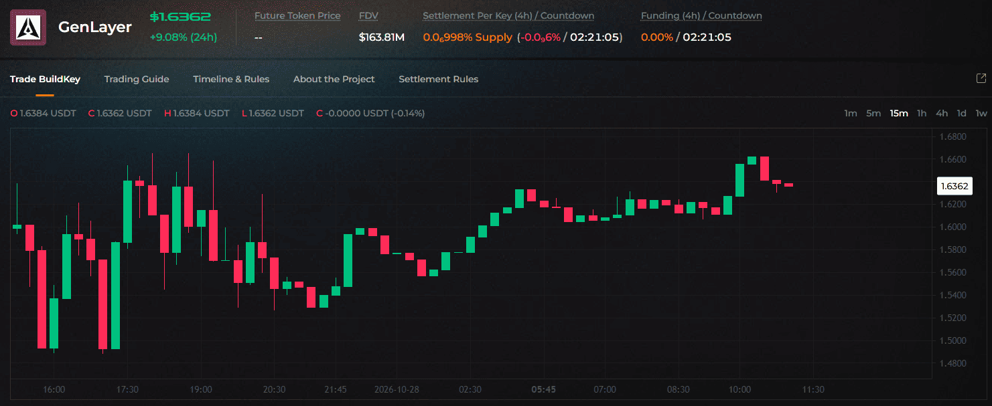992x406 pixels.
Task: Click the 17:30 time axis label
Action: coord(127,389)
